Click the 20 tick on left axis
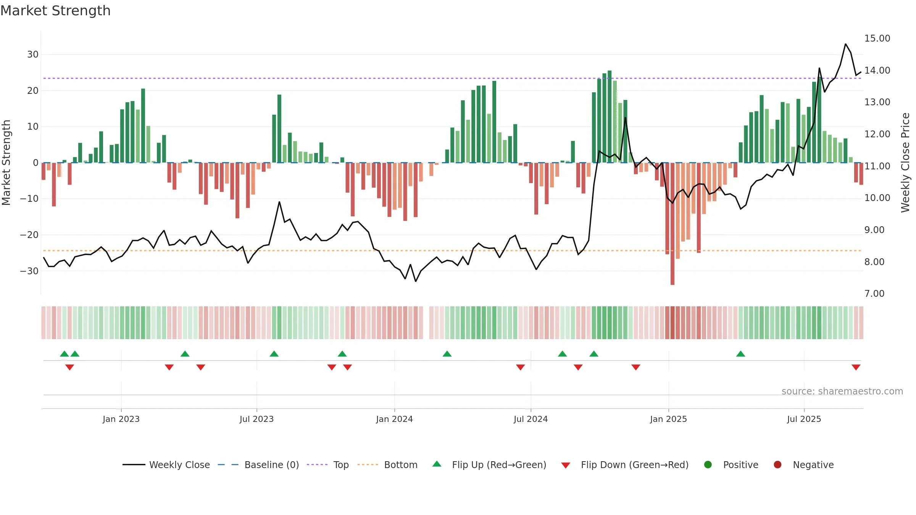916x515 pixels. (33, 91)
